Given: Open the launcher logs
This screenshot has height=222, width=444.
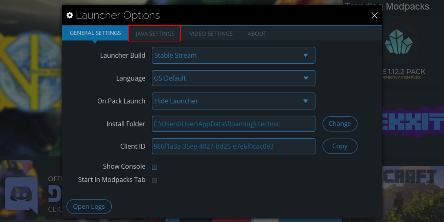Looking at the screenshot, I should pyautogui.click(x=89, y=206).
